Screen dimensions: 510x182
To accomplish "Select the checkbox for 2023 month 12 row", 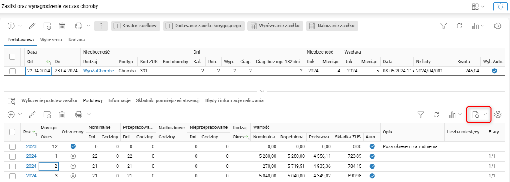I will pos(13,146).
